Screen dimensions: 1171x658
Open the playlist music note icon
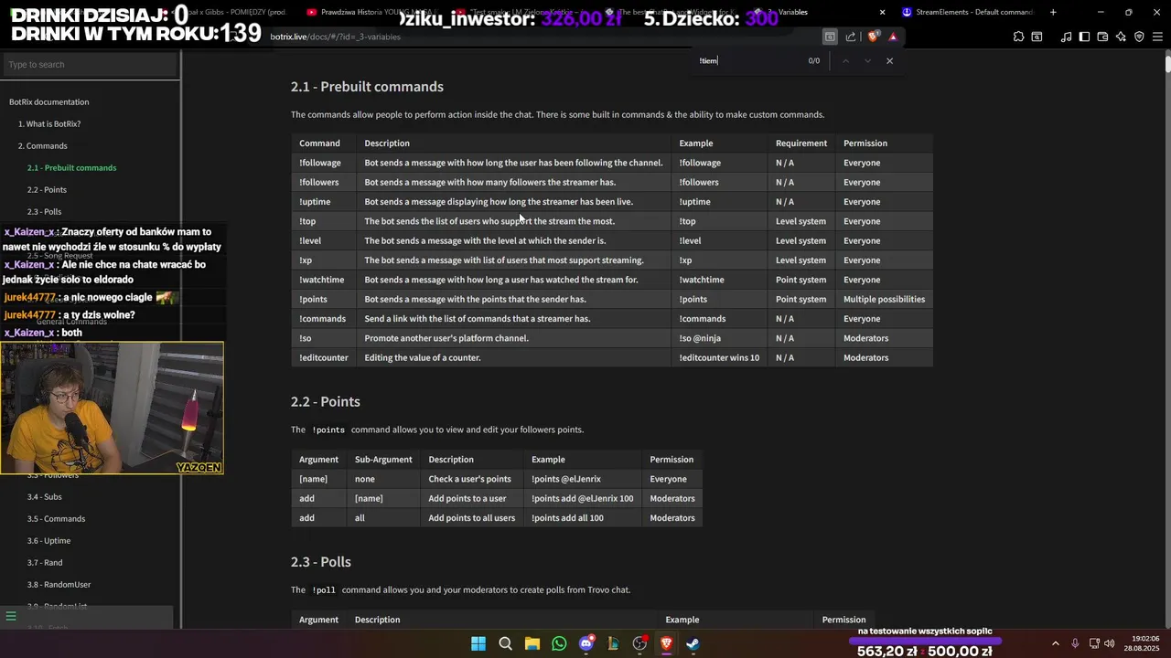pyautogui.click(x=1066, y=37)
